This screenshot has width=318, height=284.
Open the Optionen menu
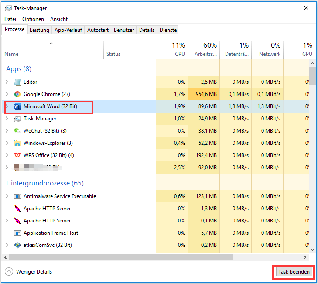click(33, 19)
